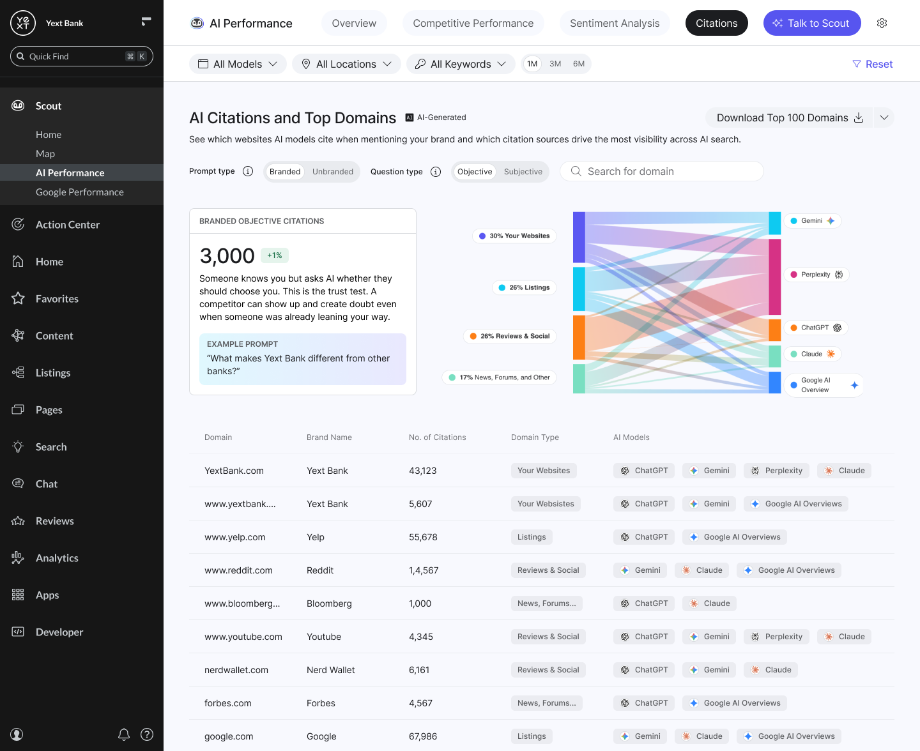920x751 pixels.
Task: Click the sidebar Home house icon
Action: 18,262
